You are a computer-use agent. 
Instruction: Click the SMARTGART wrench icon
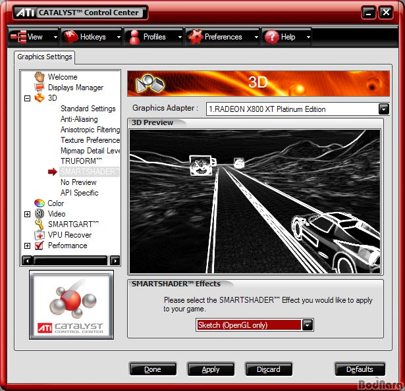pyautogui.click(x=40, y=224)
